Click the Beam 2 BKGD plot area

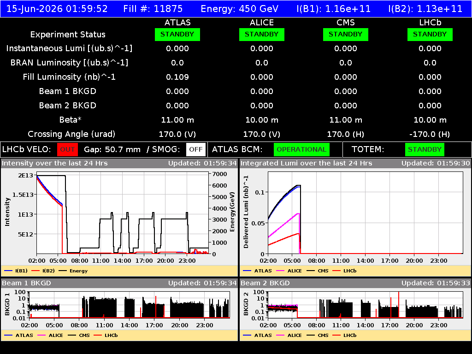point(366,305)
